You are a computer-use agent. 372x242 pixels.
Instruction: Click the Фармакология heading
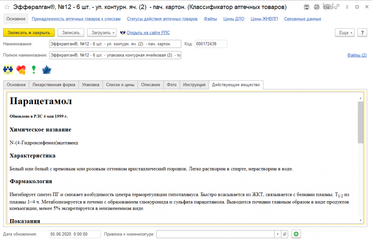(31, 181)
